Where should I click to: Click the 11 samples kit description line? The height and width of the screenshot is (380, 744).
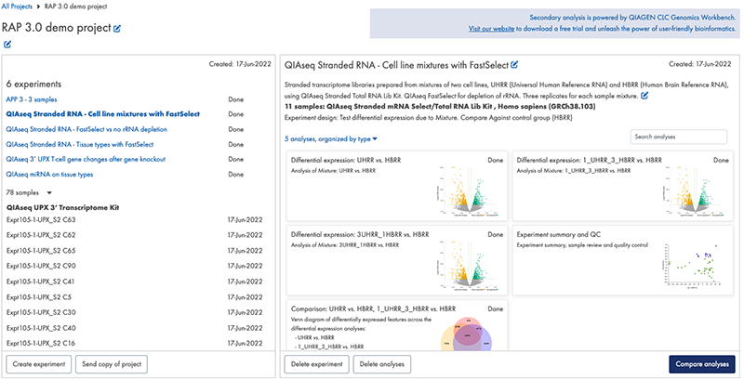coord(440,107)
